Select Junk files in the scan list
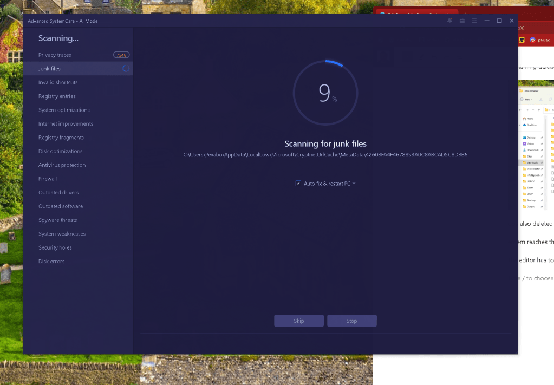 tap(78, 69)
